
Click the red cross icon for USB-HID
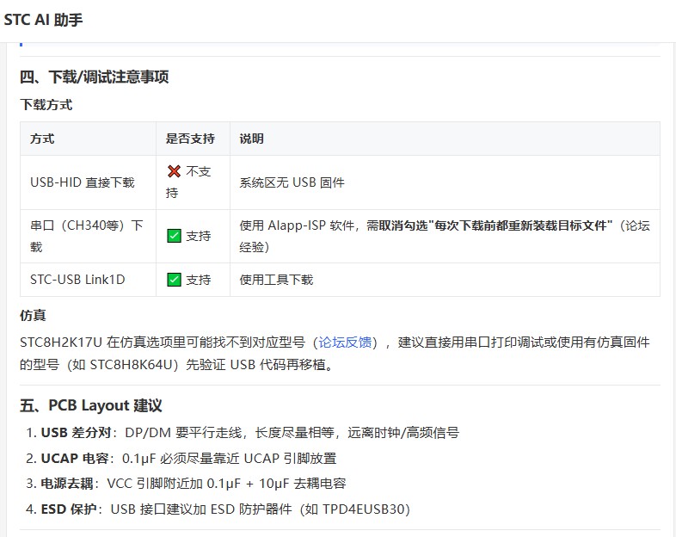tap(174, 171)
